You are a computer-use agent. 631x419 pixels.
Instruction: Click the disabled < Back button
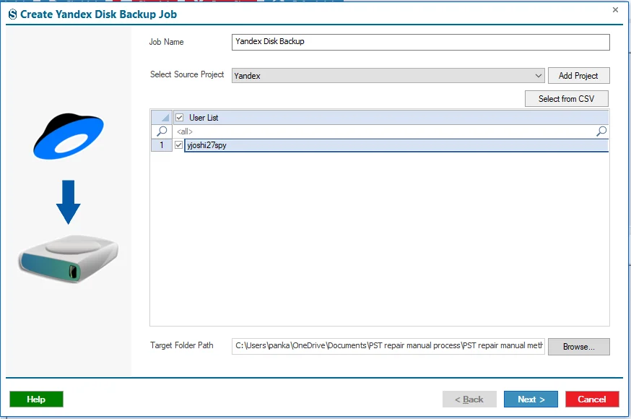469,399
